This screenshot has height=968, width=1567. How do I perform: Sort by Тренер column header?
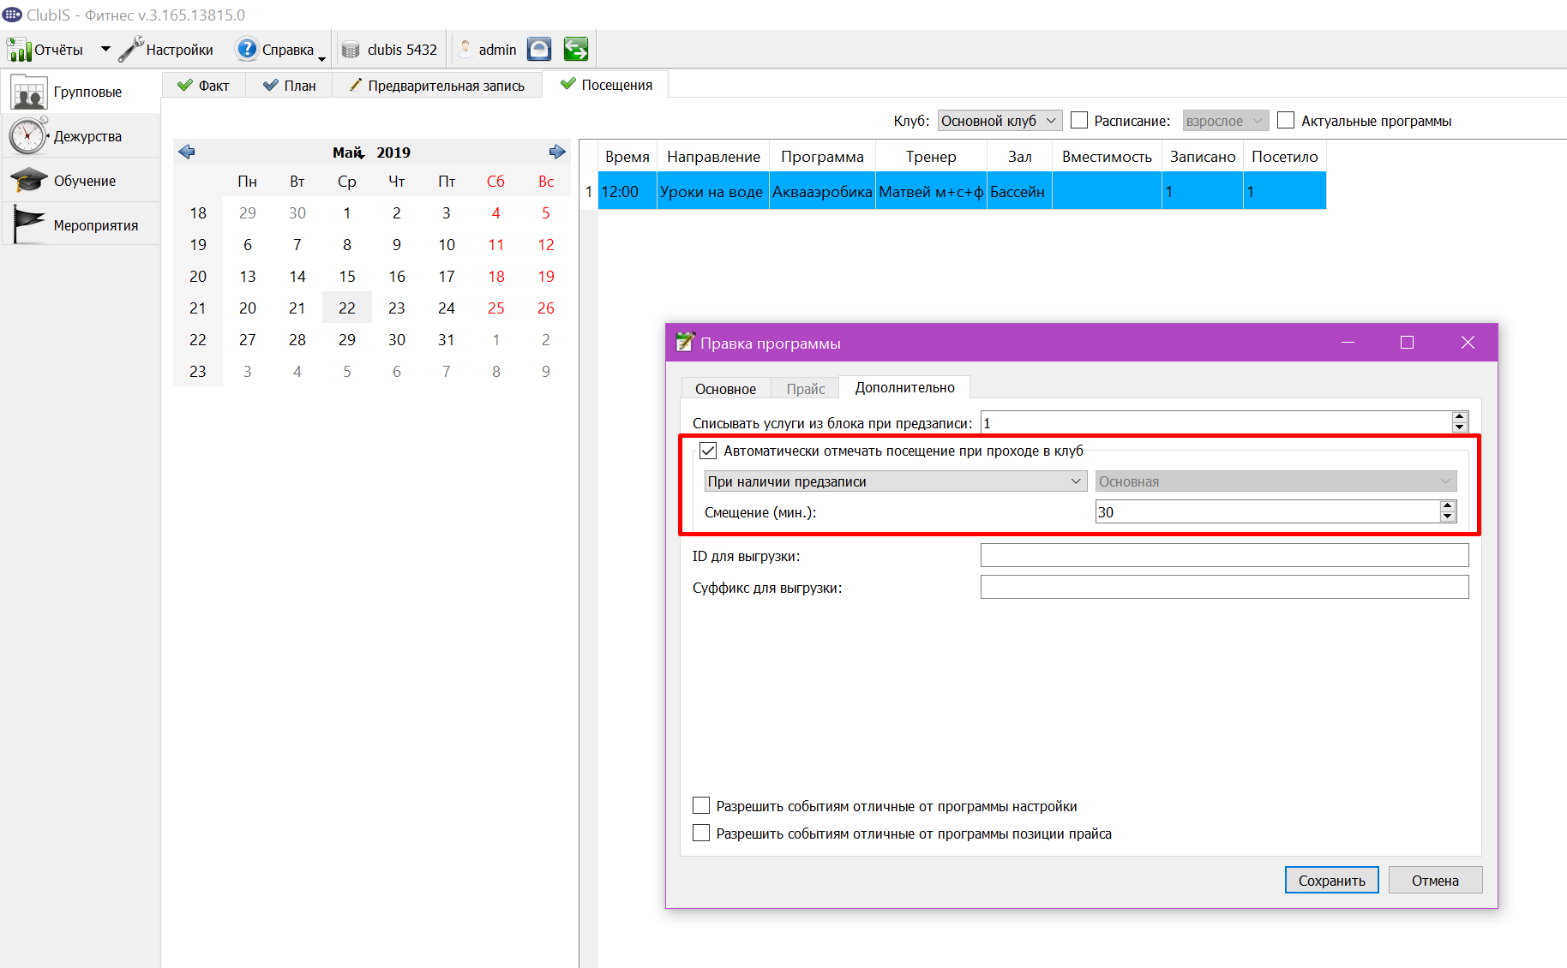[931, 157]
